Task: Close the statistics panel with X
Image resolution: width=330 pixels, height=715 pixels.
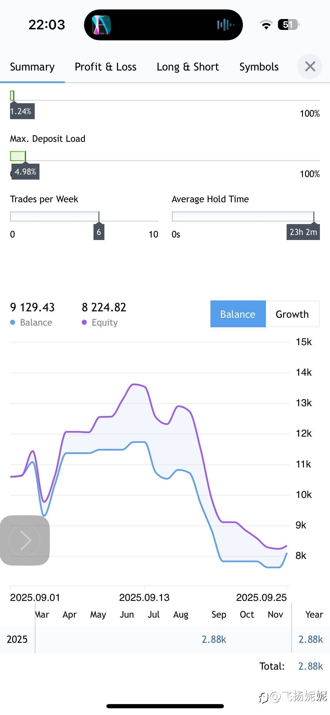Action: (310, 67)
